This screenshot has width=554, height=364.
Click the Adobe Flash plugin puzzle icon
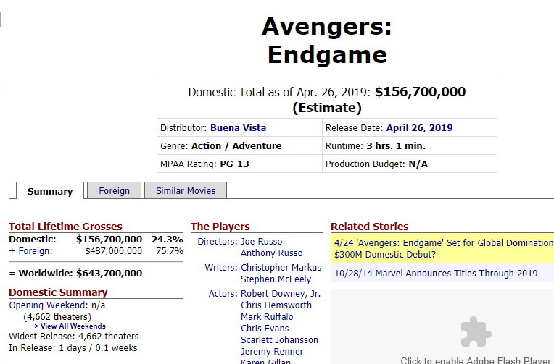click(476, 332)
